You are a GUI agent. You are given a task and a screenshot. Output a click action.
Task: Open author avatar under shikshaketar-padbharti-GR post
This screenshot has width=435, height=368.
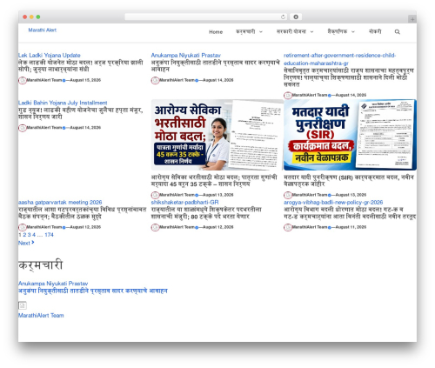tap(155, 227)
